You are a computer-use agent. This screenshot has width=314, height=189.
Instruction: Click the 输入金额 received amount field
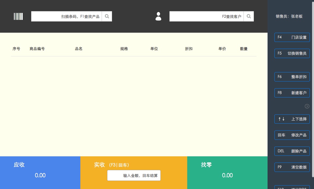[134, 176]
